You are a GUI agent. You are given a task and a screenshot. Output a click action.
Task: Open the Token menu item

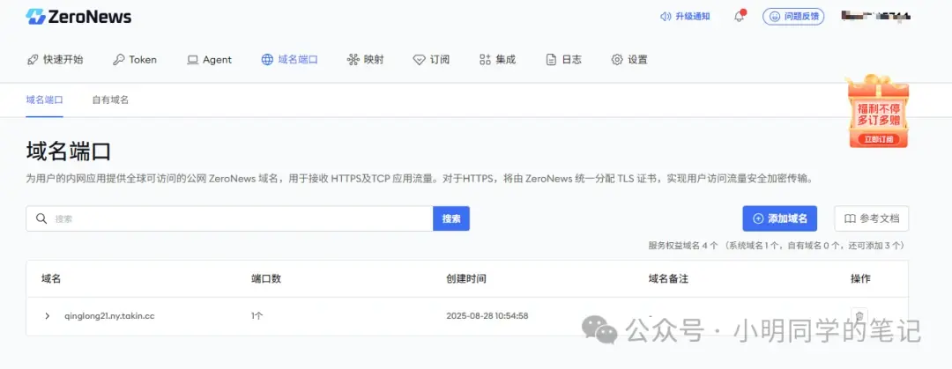click(135, 60)
